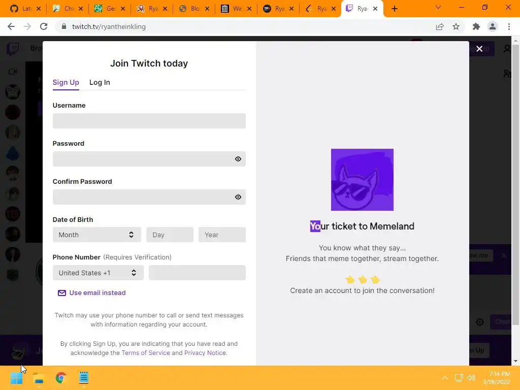Open the Month dropdown
This screenshot has width=520, height=390.
tap(97, 235)
